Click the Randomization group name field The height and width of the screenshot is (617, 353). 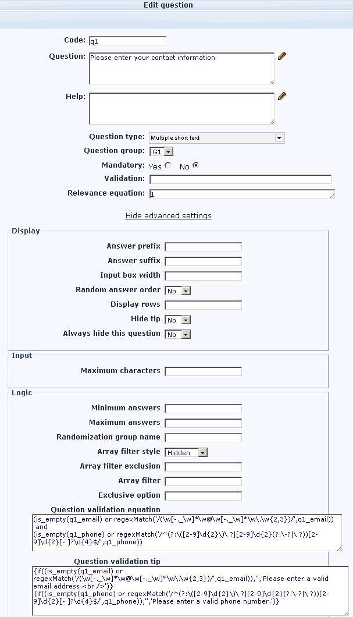(203, 438)
